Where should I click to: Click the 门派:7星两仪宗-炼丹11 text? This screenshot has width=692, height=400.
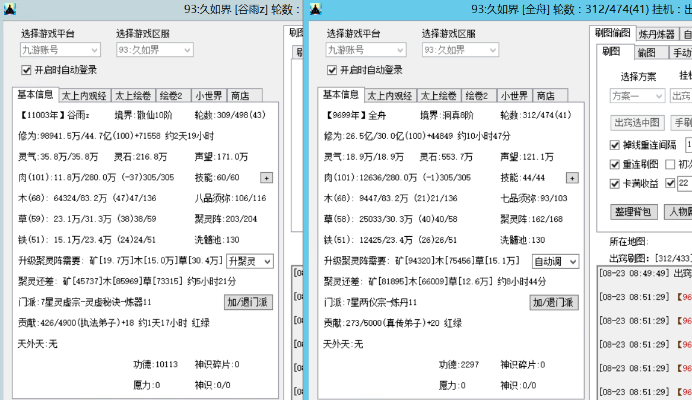coord(370,303)
